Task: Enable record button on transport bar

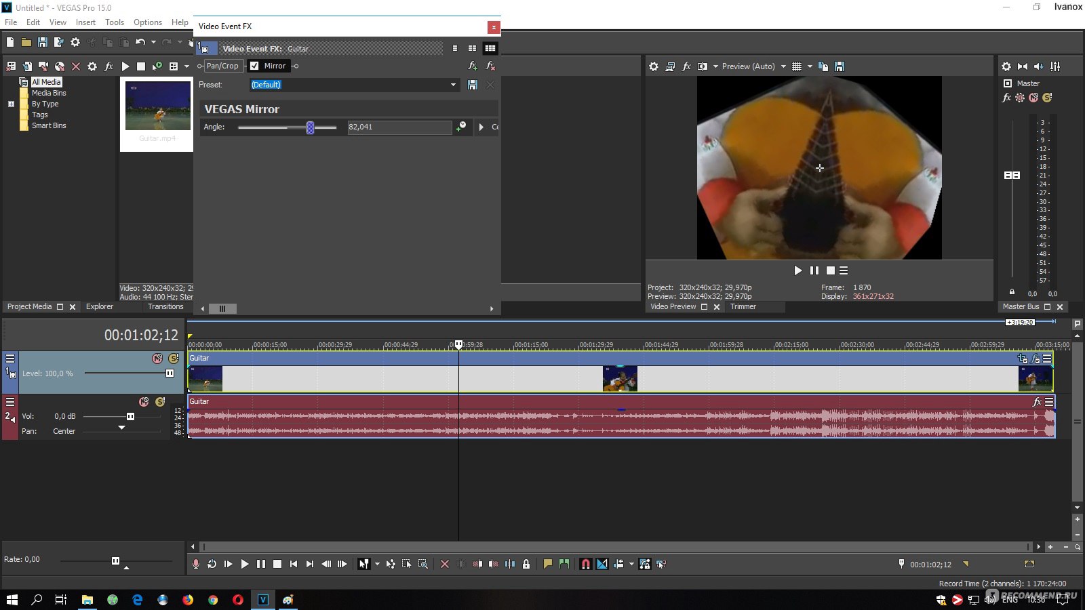Action: pos(196,564)
